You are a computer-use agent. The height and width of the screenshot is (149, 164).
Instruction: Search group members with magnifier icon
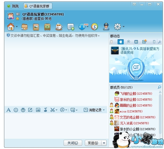[x=159, y=87]
